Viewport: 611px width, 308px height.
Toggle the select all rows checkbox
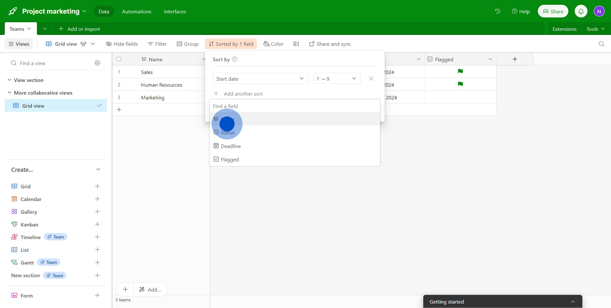pyautogui.click(x=119, y=59)
